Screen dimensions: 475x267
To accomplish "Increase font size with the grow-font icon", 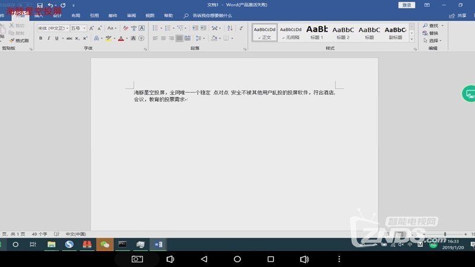I will coord(91,28).
